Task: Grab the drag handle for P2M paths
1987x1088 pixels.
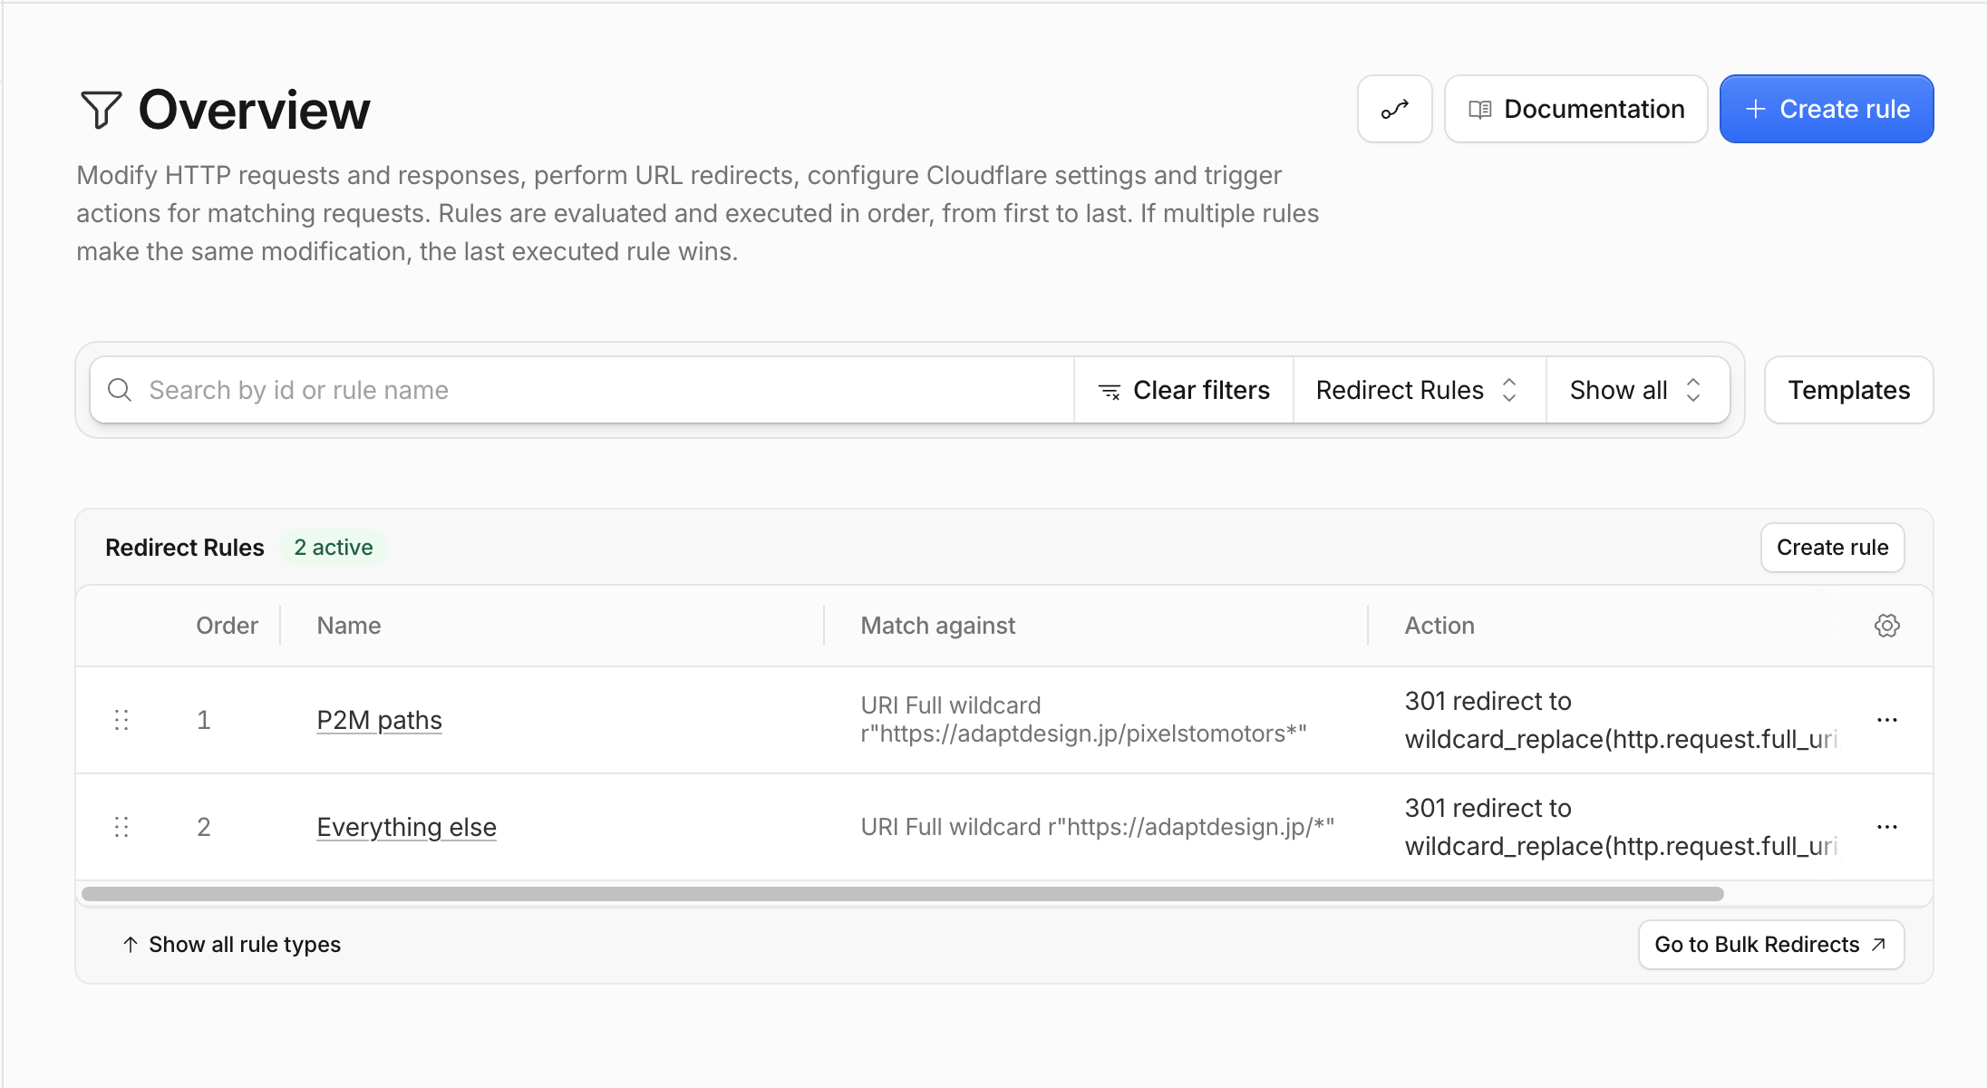Action: [x=121, y=720]
